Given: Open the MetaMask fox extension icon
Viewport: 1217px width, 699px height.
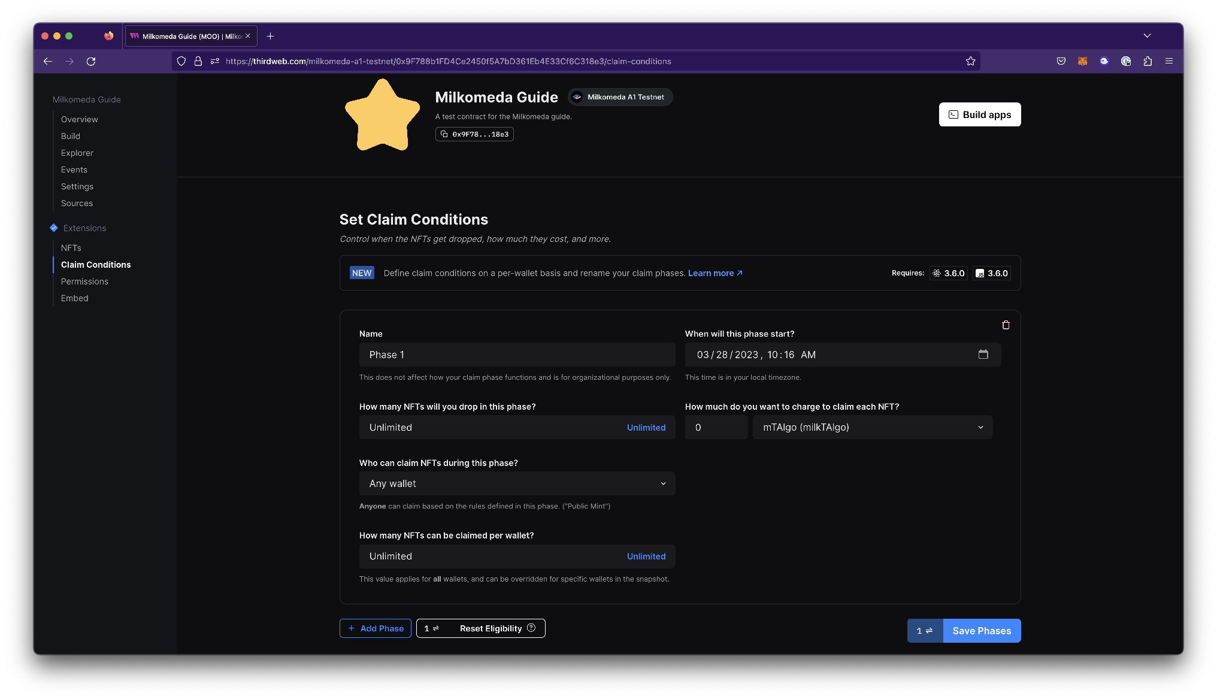Looking at the screenshot, I should [1082, 61].
